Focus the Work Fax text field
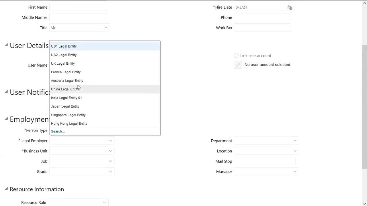Screen dimensions: 367x206 263,28
